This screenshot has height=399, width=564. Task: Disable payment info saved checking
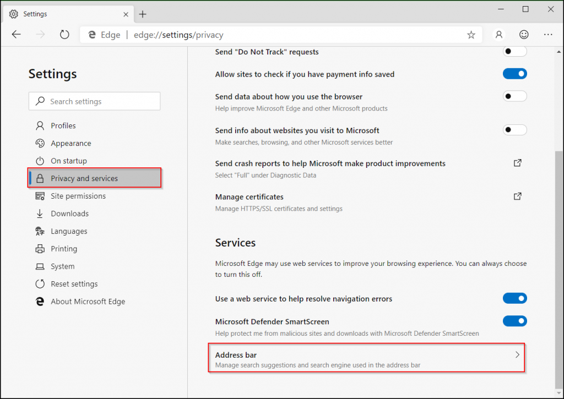coord(514,73)
